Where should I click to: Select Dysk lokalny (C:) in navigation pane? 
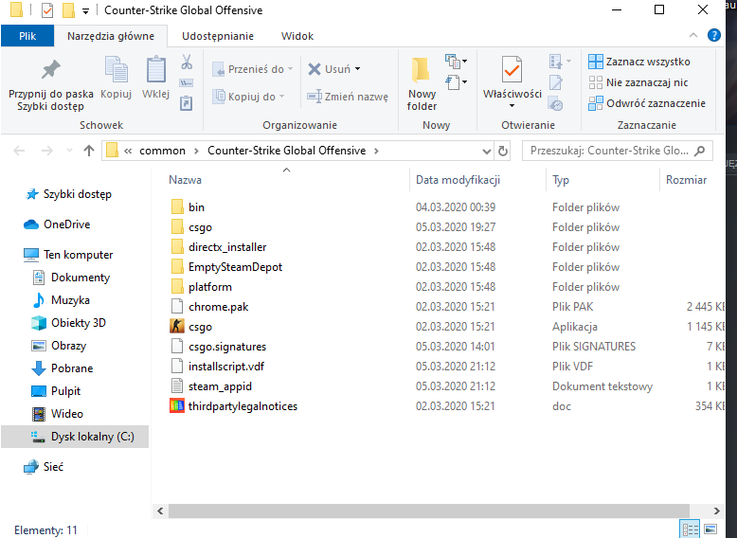click(75, 437)
